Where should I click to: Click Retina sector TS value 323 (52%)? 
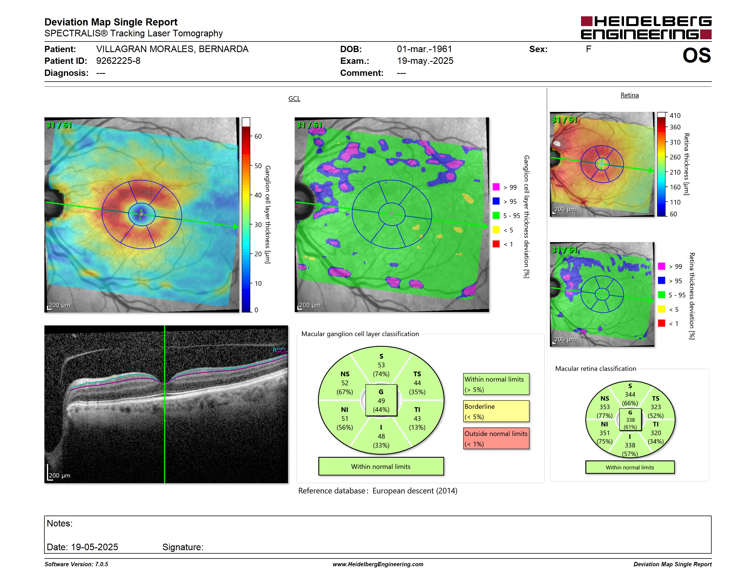click(x=655, y=411)
